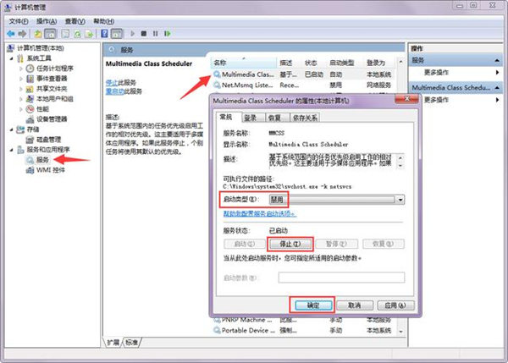Switch to the 恢复 tab
The height and width of the screenshot is (363, 508).
pos(274,118)
